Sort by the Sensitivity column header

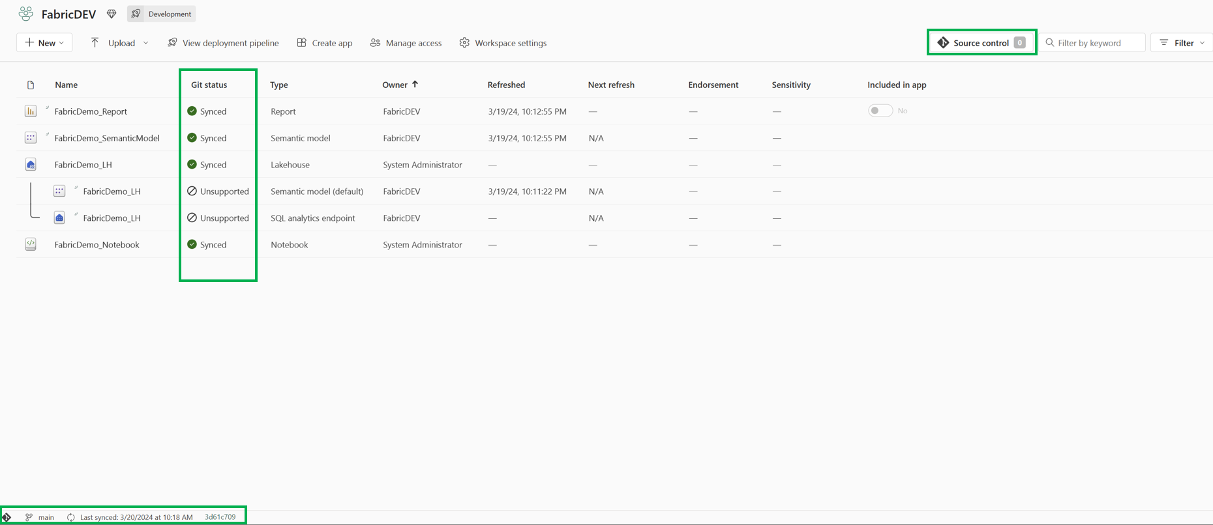click(791, 85)
